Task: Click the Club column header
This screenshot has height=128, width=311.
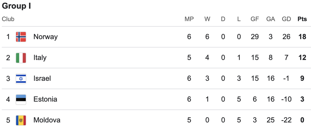Action: click(x=8, y=19)
